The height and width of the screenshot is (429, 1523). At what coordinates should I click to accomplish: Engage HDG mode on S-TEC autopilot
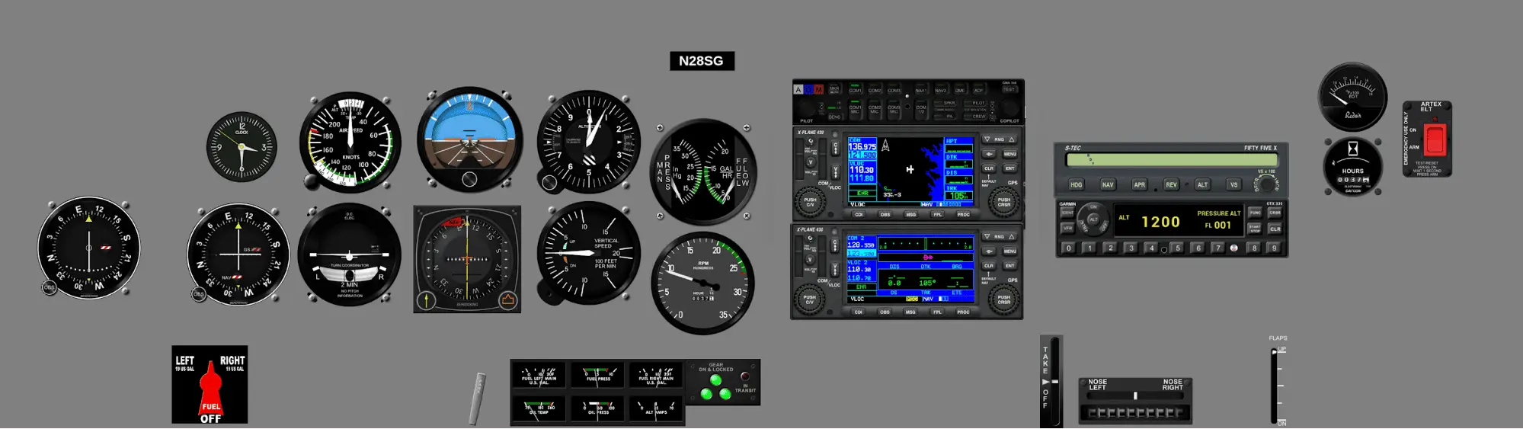coord(1077,184)
